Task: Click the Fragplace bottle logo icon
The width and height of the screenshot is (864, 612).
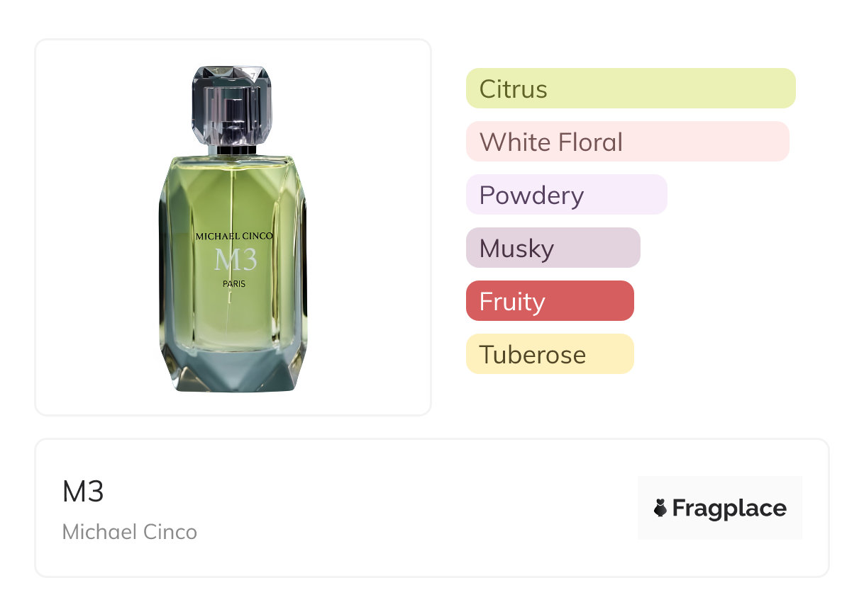Action: (660, 508)
